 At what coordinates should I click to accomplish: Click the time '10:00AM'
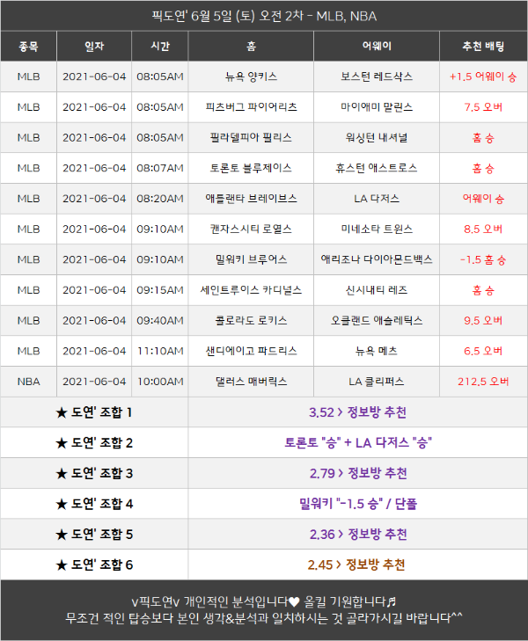pos(160,382)
